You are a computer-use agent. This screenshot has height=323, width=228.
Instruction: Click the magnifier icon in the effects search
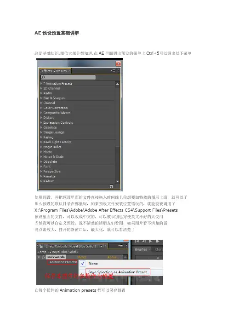[x=43, y=77]
